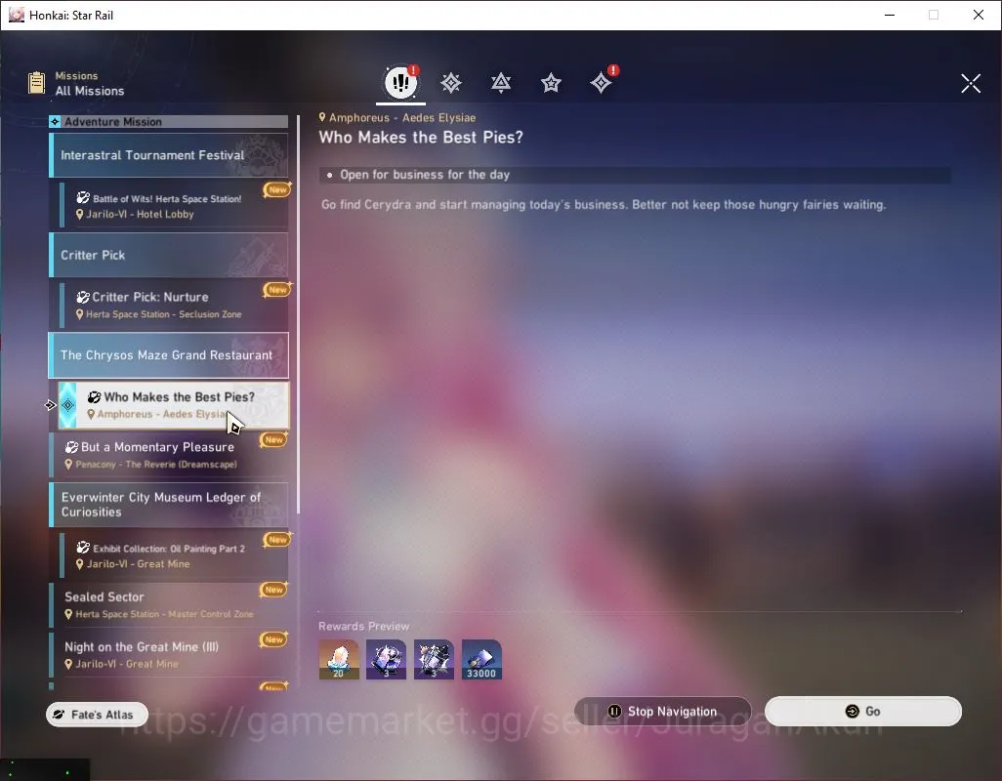Click New badge on Sealed Sector

pyautogui.click(x=274, y=590)
